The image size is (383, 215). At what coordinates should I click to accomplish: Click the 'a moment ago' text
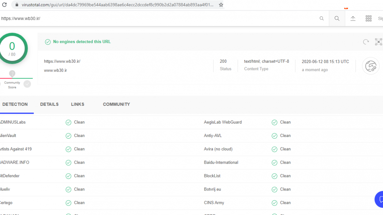(x=315, y=70)
